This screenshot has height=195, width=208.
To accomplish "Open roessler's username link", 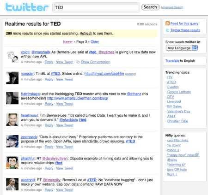I will pyautogui.click(x=27, y=74).
